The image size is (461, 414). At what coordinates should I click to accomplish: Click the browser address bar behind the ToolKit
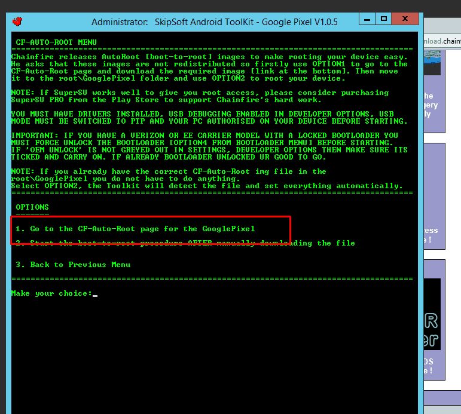pyautogui.click(x=442, y=41)
